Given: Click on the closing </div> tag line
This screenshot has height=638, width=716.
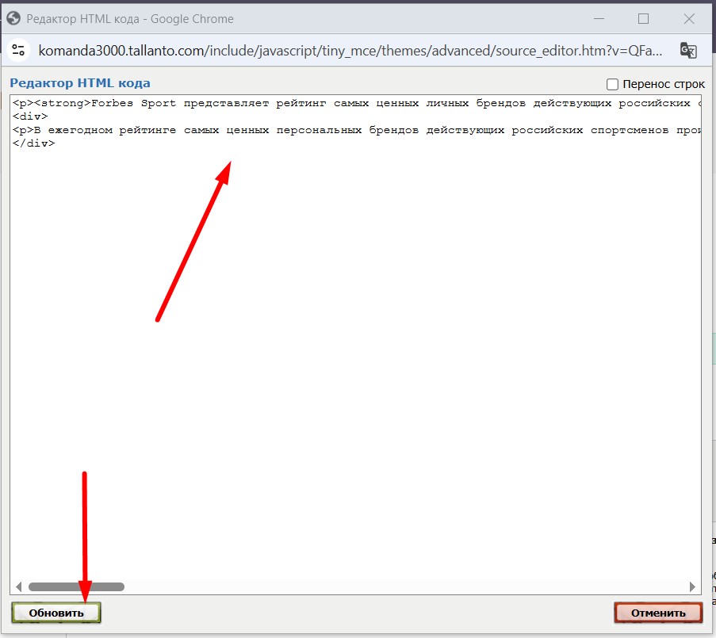Looking at the screenshot, I should tap(33, 143).
